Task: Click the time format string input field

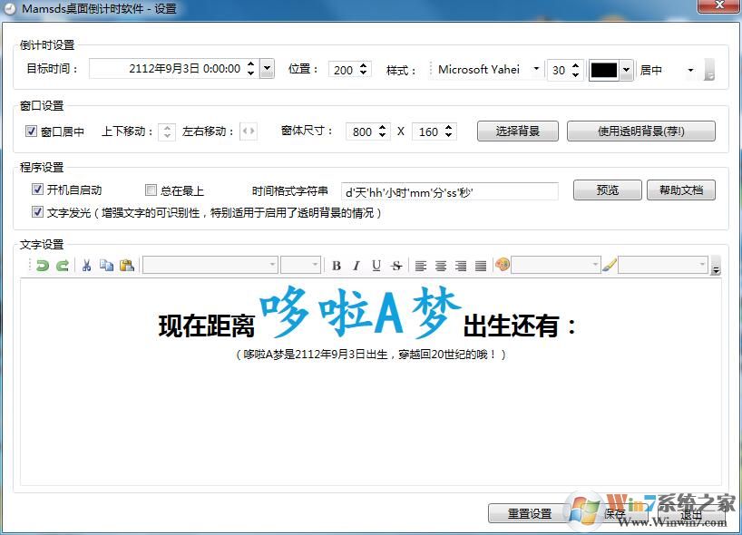Action: (449, 190)
